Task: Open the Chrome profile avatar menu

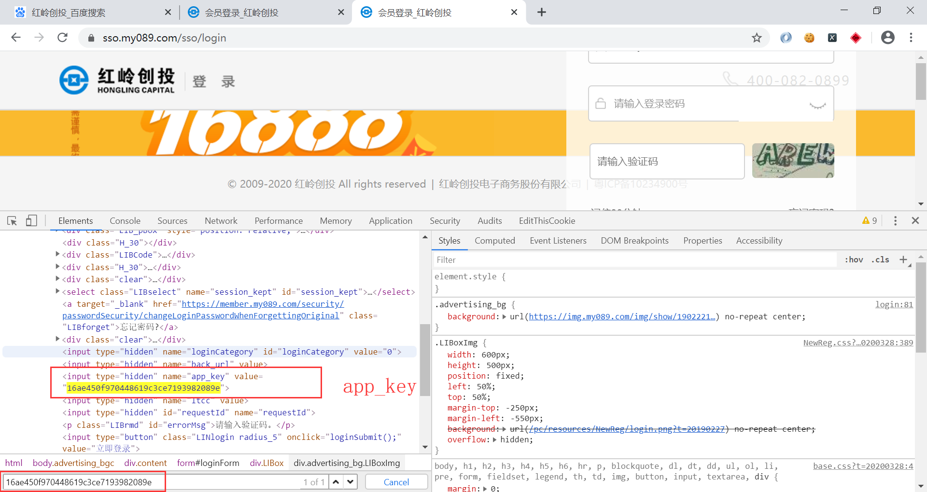Action: (x=888, y=38)
